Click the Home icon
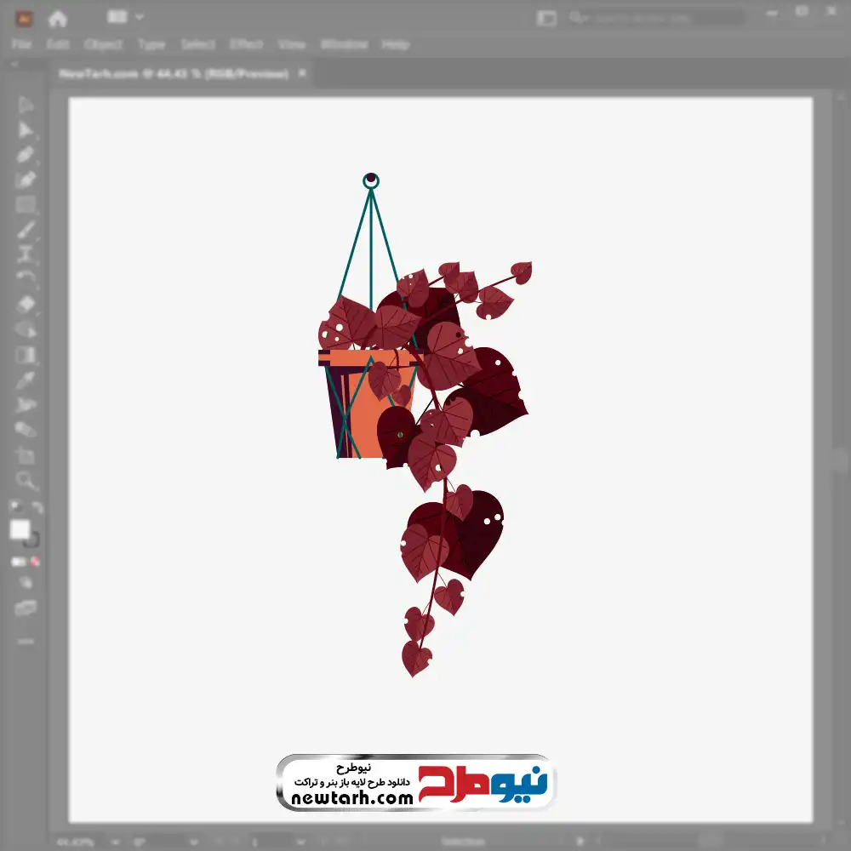The width and height of the screenshot is (851, 851). (57, 18)
